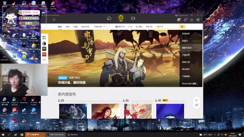Open the 部落与弯刀 promotional banner
244x137 pixels.
coord(114,58)
